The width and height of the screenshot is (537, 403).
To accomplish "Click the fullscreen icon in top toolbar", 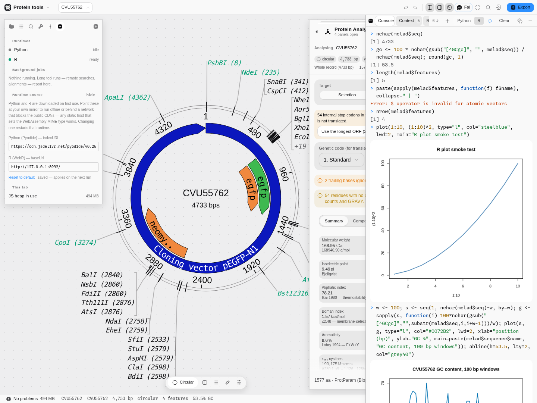I will pos(478,7).
